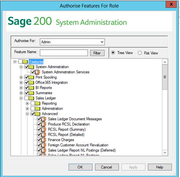This screenshot has width=180, height=177.
Task: Expand the Summaries node
Action: tap(21, 93)
